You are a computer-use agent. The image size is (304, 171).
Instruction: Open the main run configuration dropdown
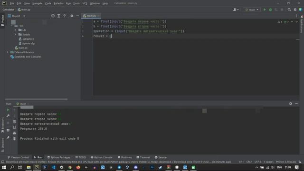(251, 9)
